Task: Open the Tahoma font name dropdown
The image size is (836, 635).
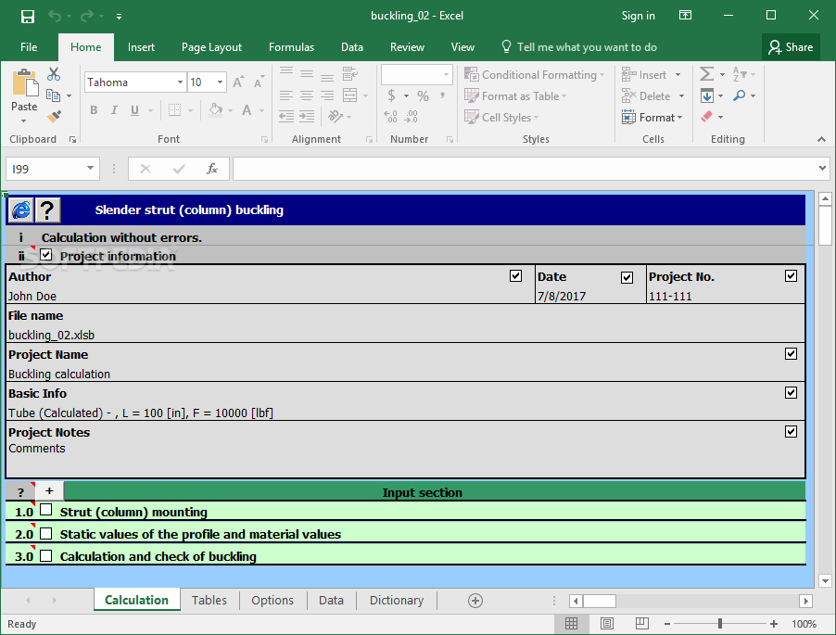Action: pyautogui.click(x=180, y=83)
